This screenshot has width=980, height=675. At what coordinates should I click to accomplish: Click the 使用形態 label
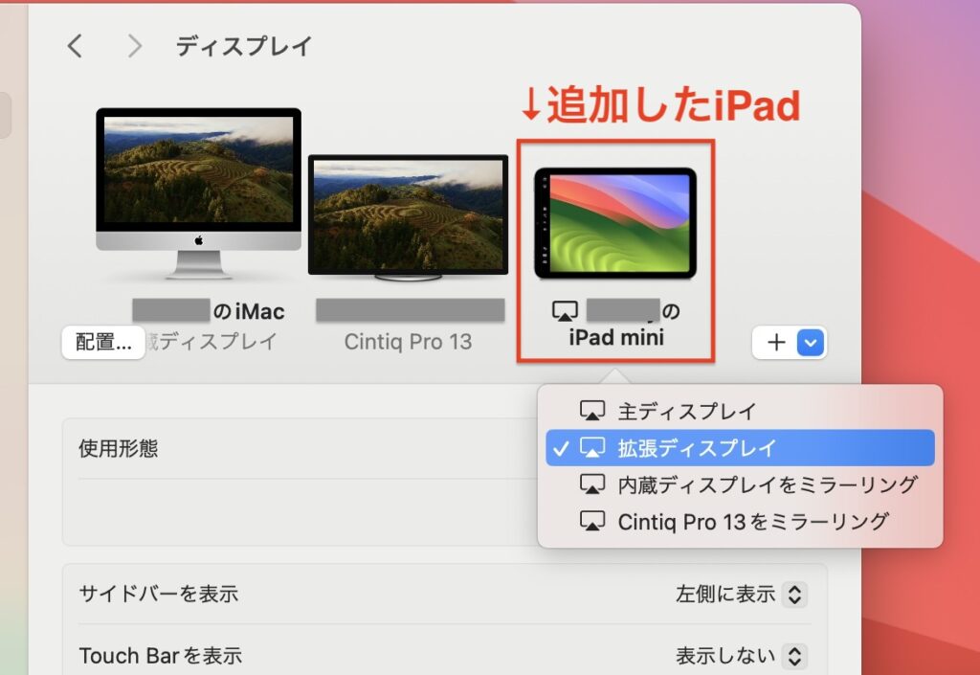tap(118, 449)
